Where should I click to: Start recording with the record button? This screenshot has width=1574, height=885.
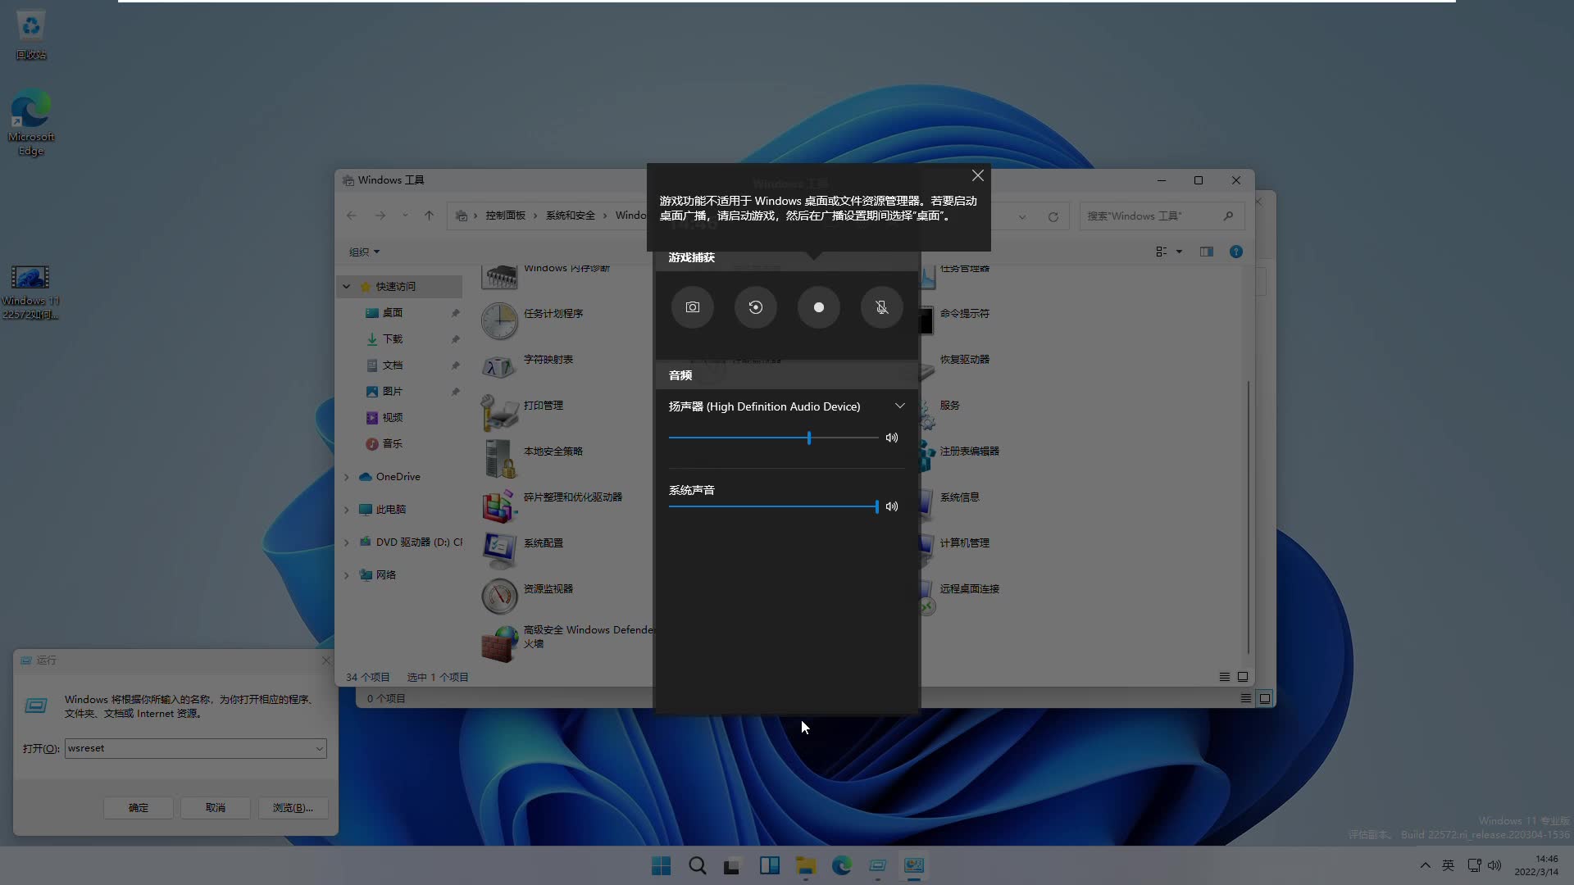coord(818,307)
